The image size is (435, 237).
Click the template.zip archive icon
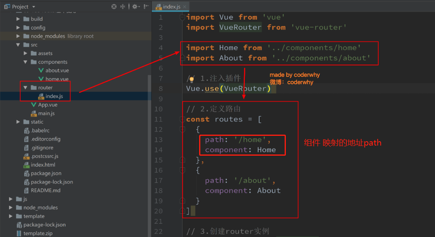click(x=19, y=233)
